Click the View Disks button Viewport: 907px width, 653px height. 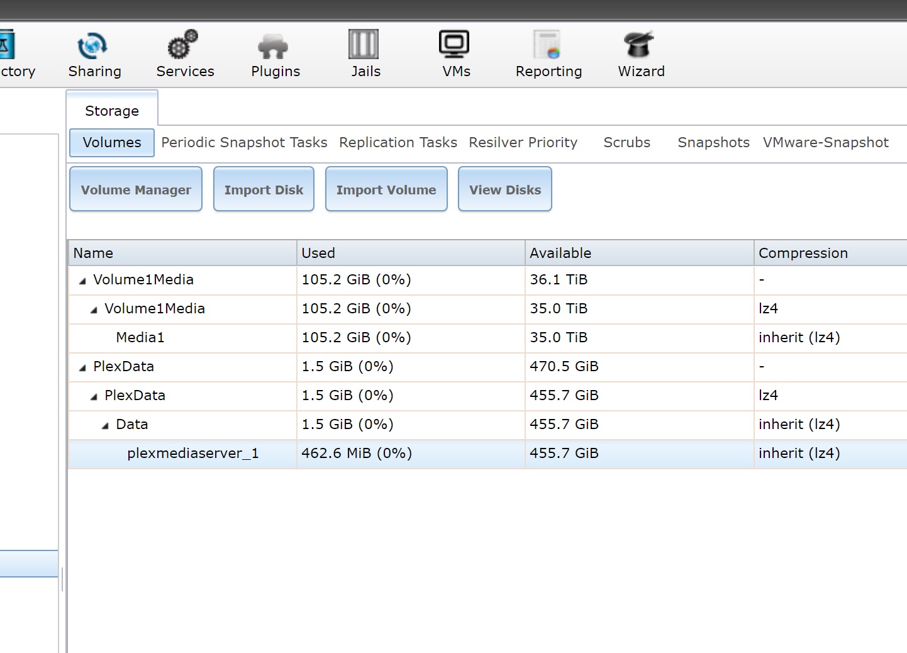click(x=505, y=189)
